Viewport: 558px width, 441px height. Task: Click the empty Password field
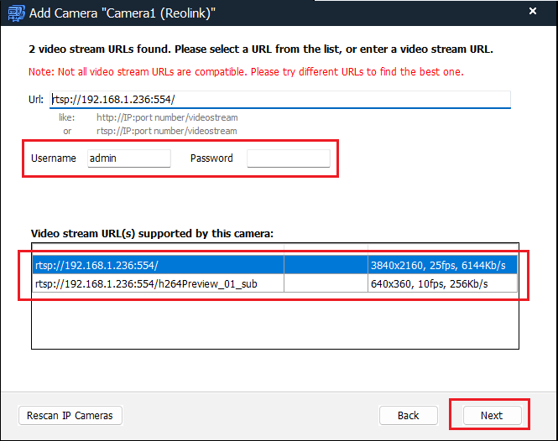click(x=289, y=158)
